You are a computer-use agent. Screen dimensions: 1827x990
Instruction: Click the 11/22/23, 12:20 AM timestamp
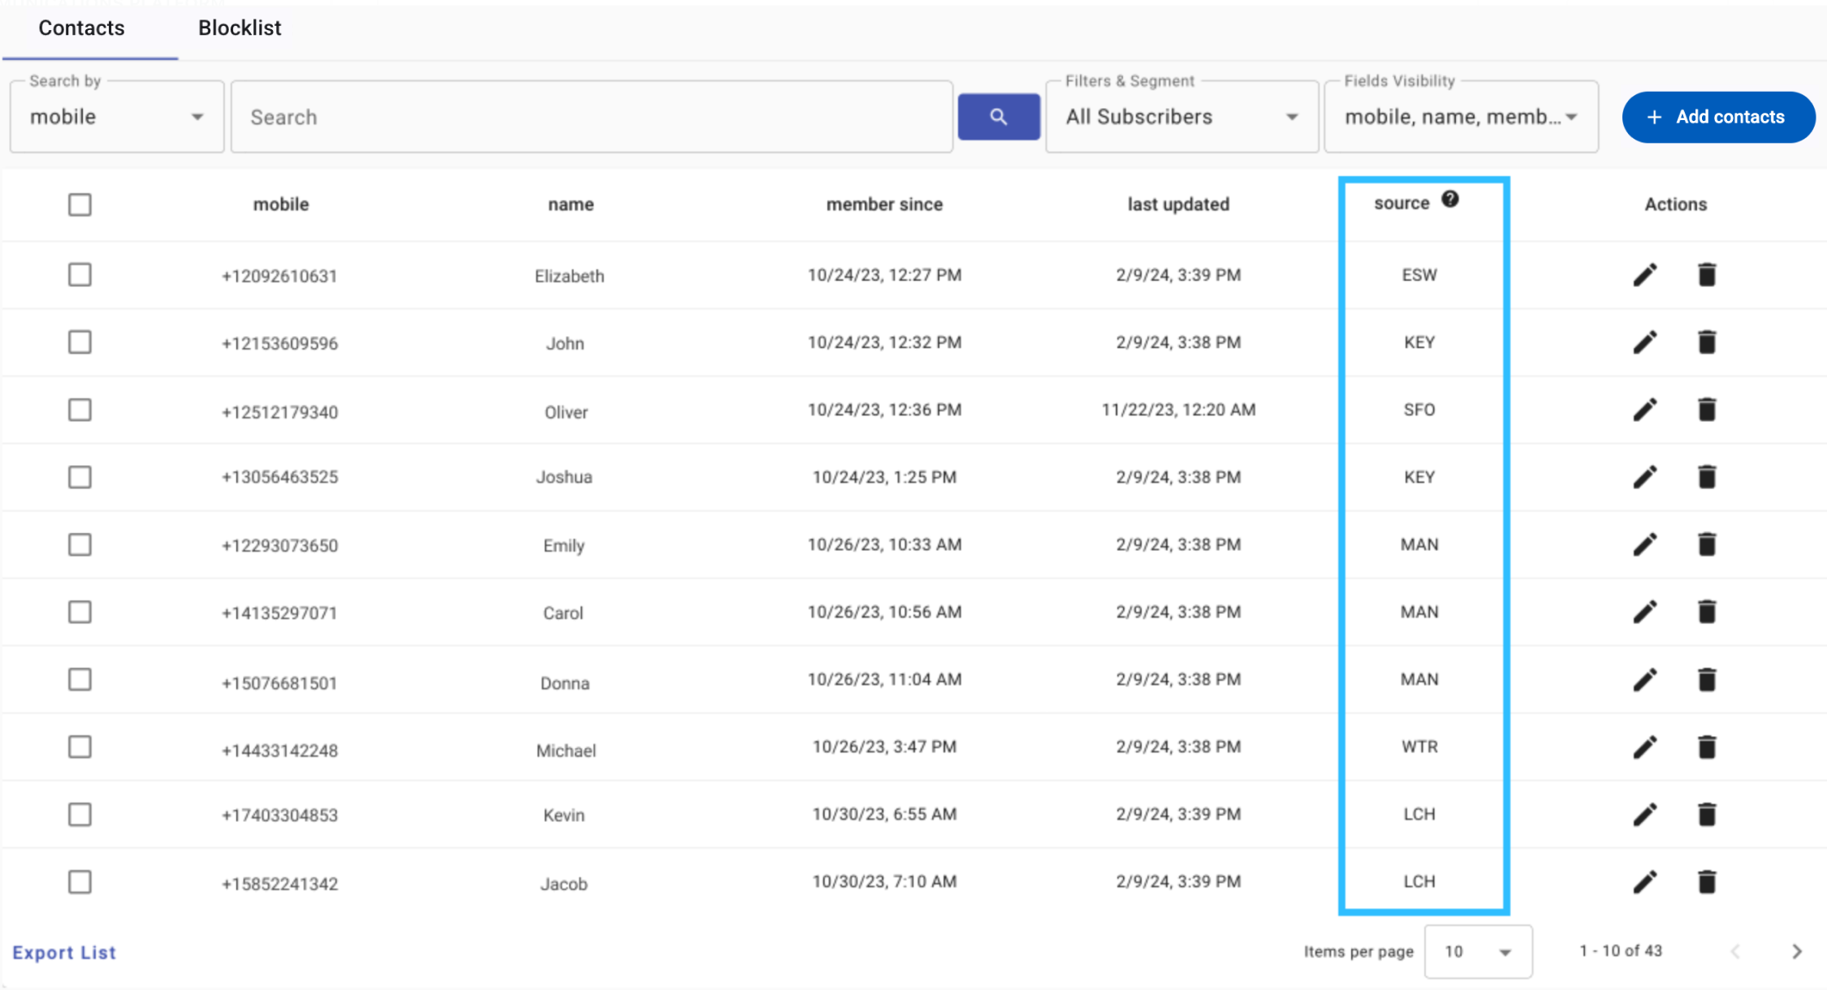tap(1178, 410)
